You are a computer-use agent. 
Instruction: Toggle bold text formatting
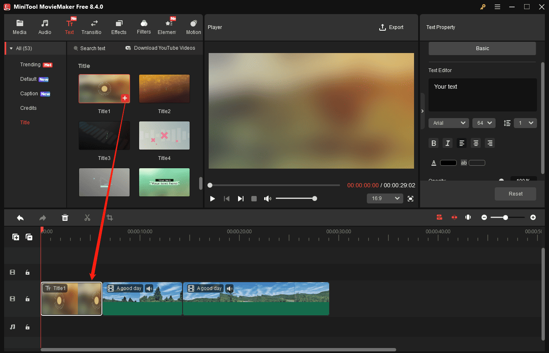pyautogui.click(x=434, y=143)
